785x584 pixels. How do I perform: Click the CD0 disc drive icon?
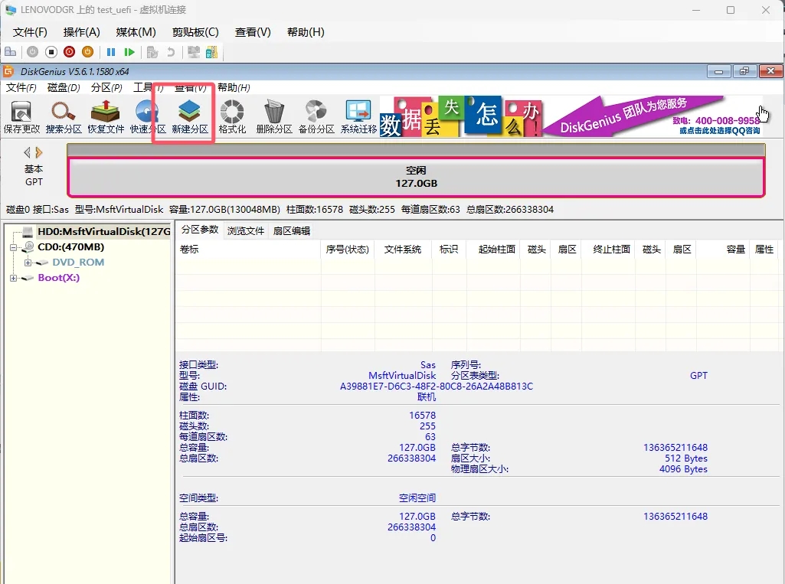[x=28, y=246]
